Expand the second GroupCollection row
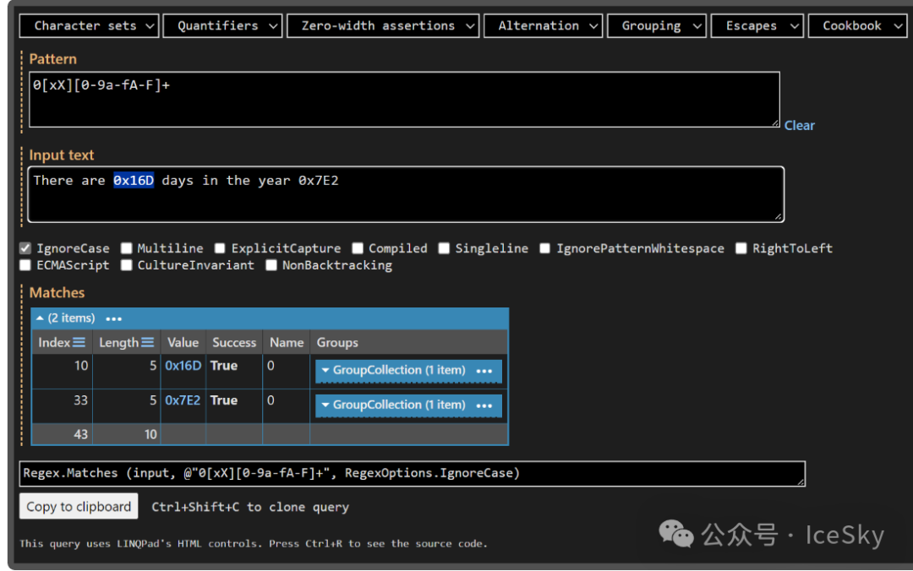913x571 pixels. tap(325, 405)
